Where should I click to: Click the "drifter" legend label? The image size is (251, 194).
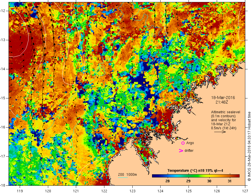click(189, 151)
